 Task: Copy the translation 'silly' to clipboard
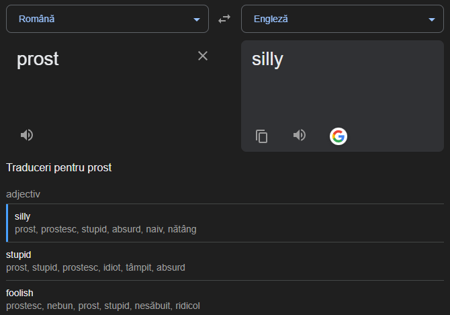click(261, 136)
